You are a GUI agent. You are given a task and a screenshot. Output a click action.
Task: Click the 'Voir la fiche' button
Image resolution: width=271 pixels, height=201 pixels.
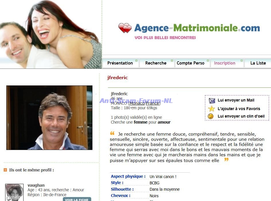click(x=77, y=199)
